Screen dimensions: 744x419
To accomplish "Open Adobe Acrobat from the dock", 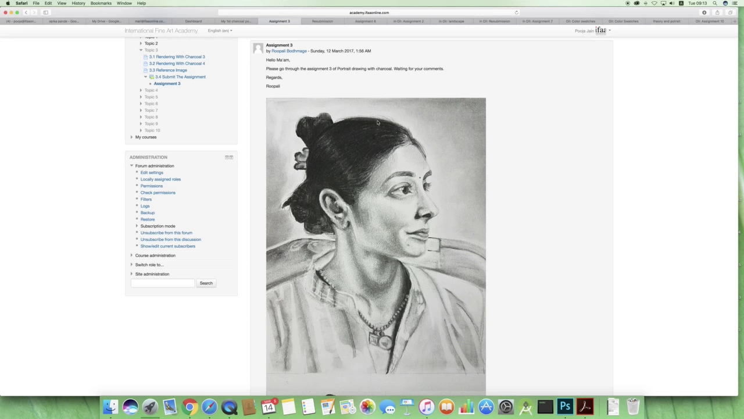I will tap(585, 407).
